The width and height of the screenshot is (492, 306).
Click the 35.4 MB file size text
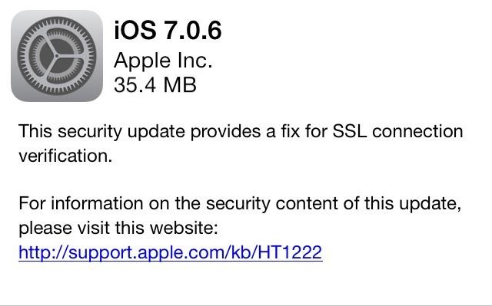155,85
